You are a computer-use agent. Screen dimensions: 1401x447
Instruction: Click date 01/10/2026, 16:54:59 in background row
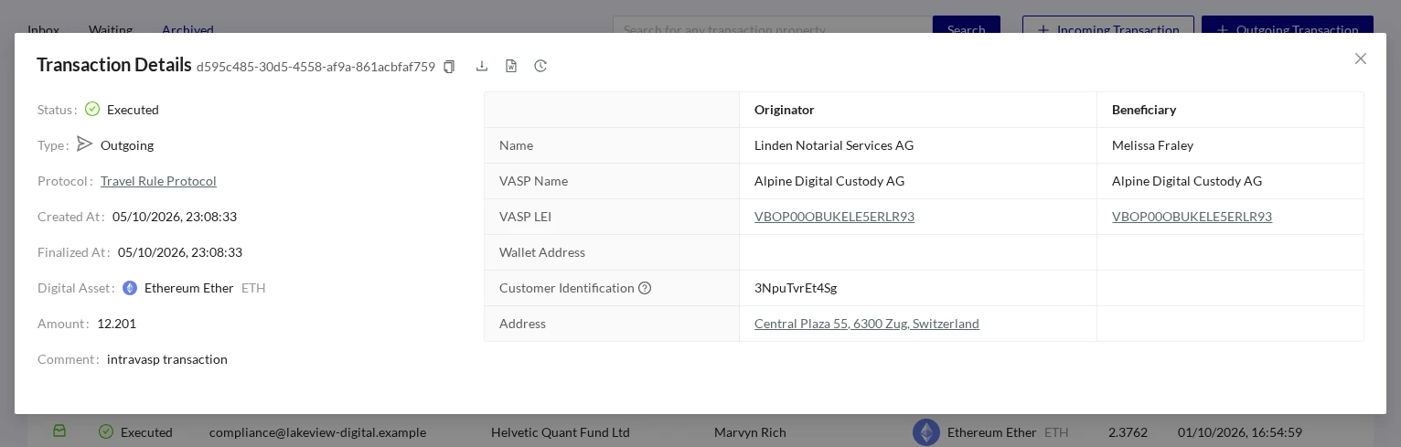tap(1240, 432)
